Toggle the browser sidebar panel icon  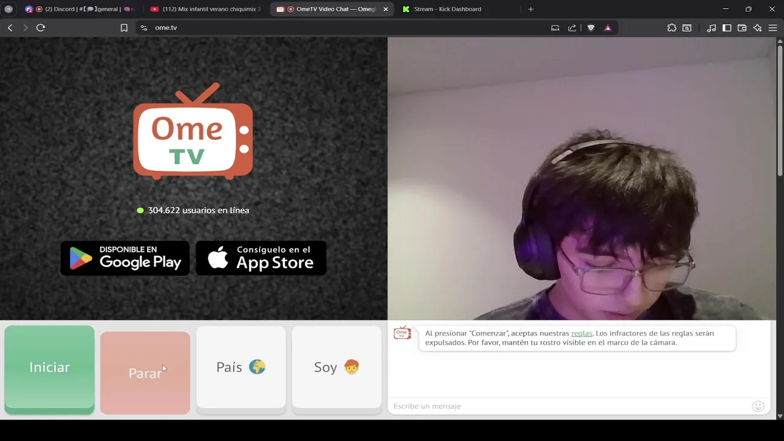pos(726,28)
